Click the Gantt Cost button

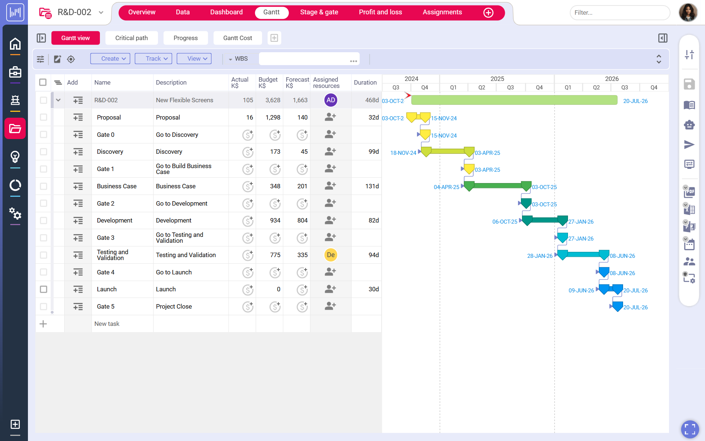237,38
